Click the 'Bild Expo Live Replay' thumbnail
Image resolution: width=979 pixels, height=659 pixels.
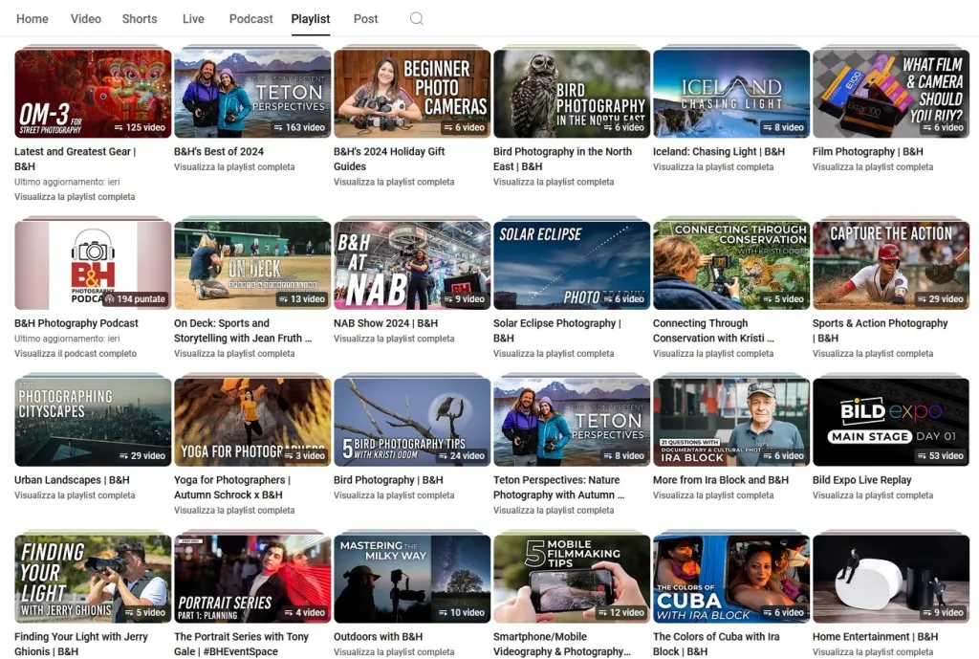[x=890, y=421]
